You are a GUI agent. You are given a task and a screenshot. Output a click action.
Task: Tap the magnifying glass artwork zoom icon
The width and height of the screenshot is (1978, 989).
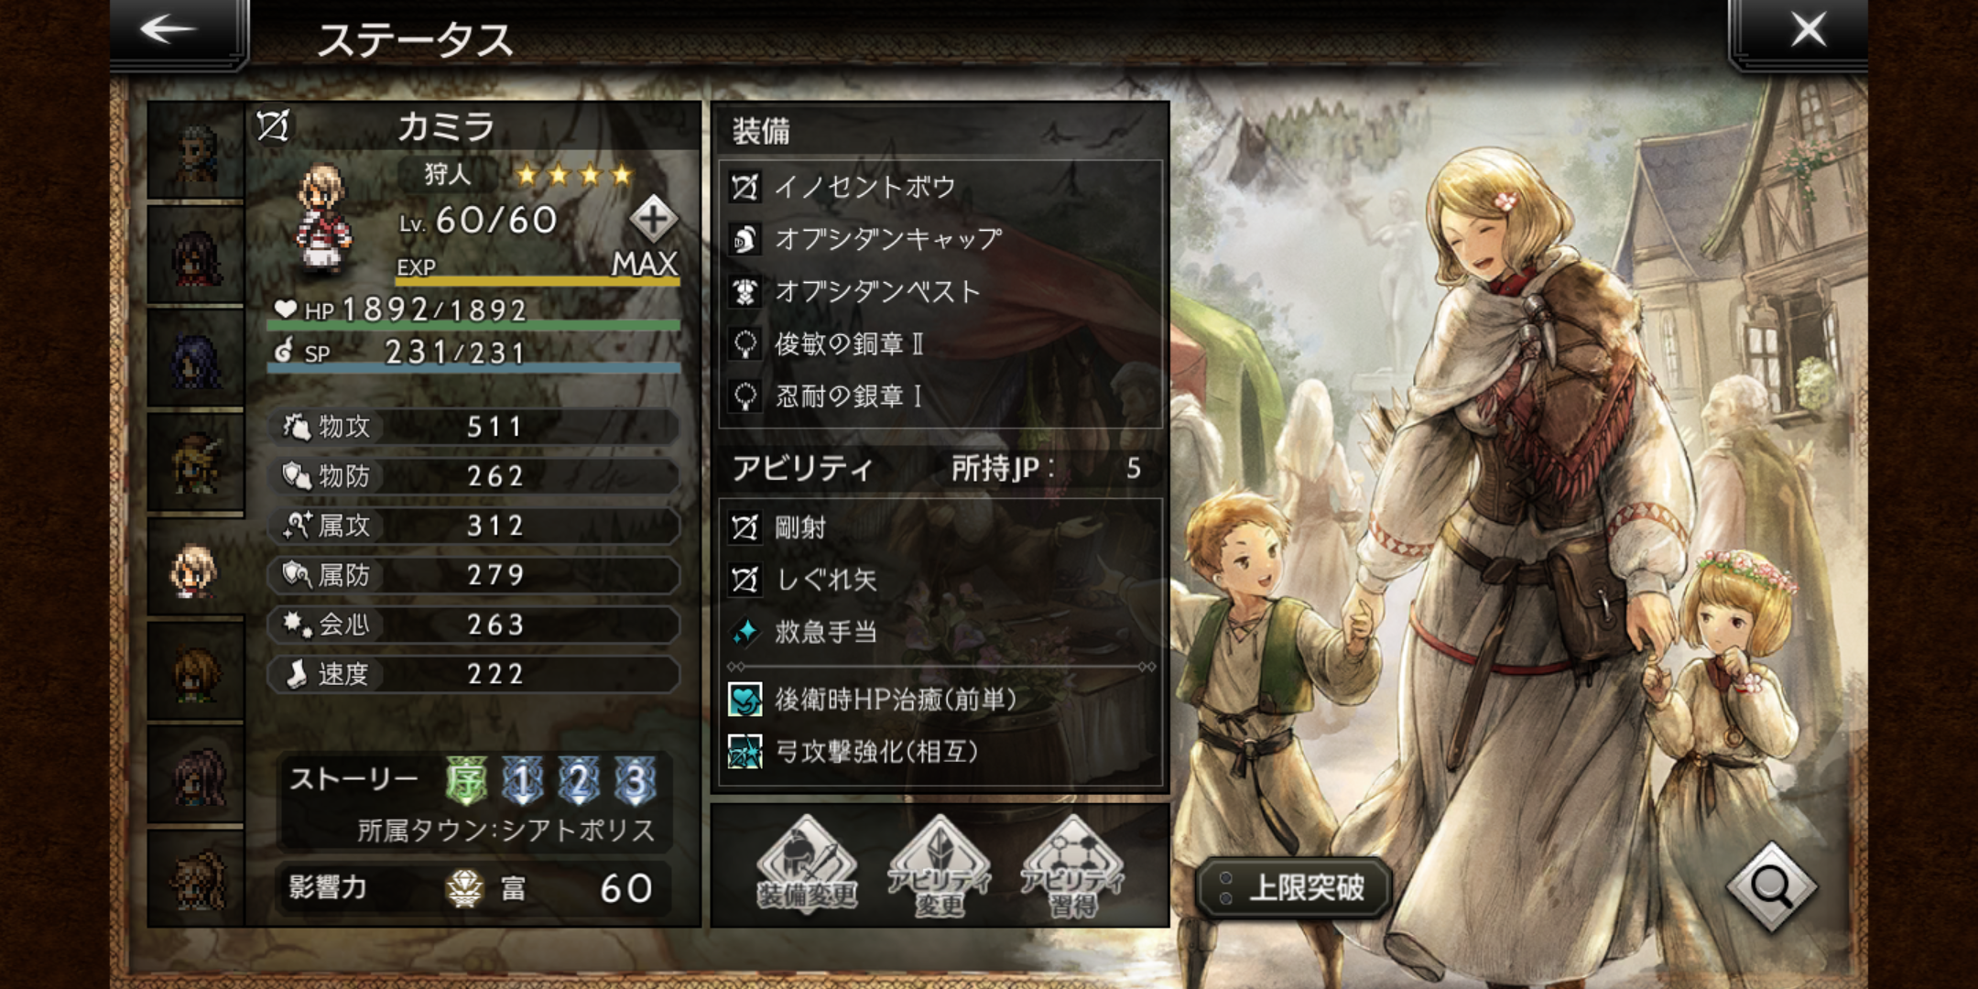pyautogui.click(x=1772, y=886)
